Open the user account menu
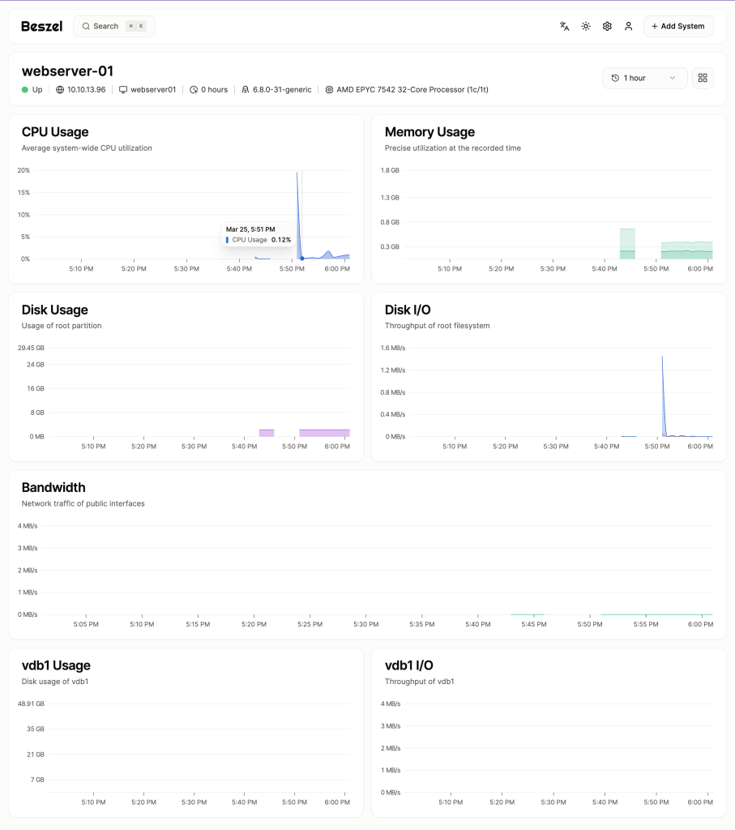The height and width of the screenshot is (830, 735). [628, 26]
